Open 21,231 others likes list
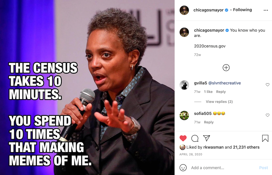The width and height of the screenshot is (272, 175). click(246, 147)
